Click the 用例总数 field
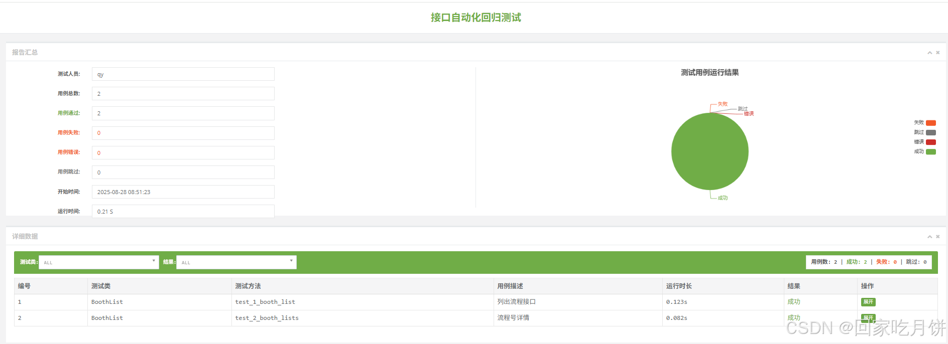 point(183,94)
